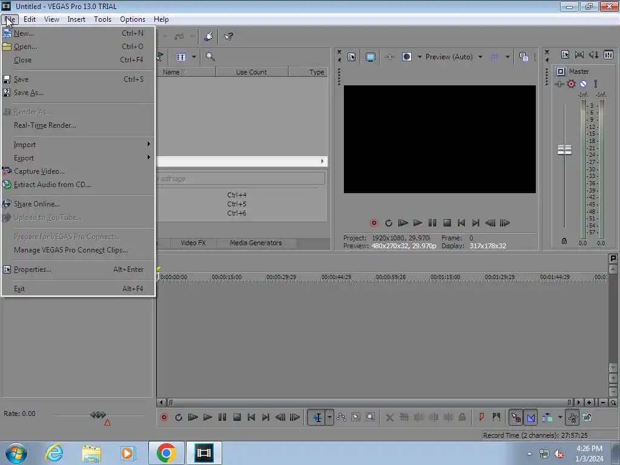Switch to Media Generators tab
Screen dimensions: 620x465
256,243
